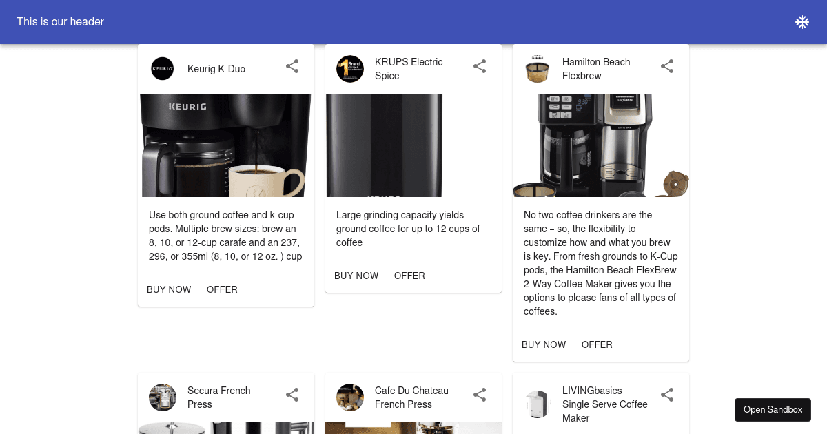
Task: Click the "Hamilton Beach Flexbrew" card title
Action: coord(596,69)
